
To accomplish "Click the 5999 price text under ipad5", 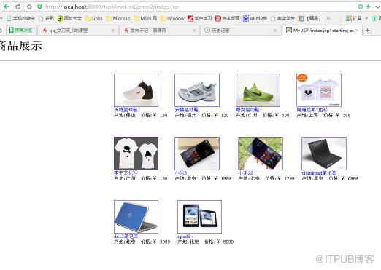I will pyautogui.click(x=228, y=242).
